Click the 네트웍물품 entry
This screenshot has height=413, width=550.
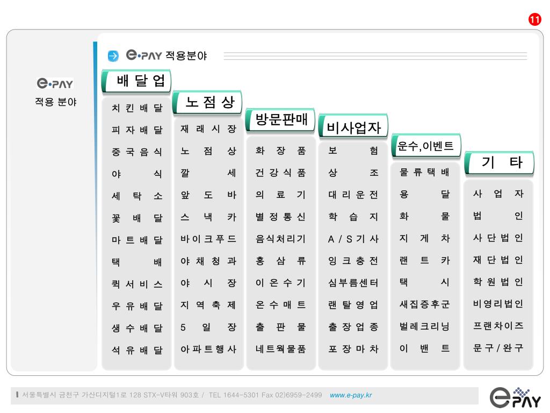click(280, 348)
